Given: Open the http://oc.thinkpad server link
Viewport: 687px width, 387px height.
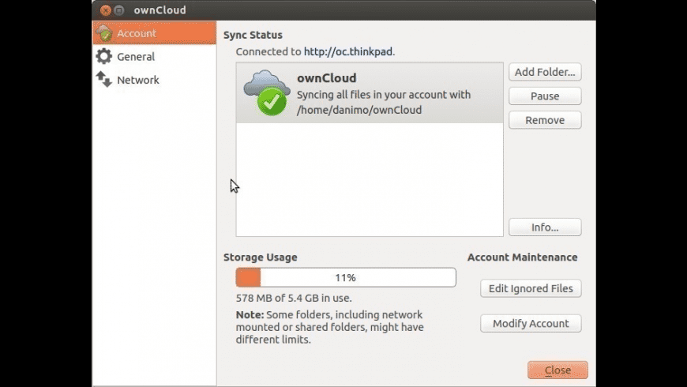Looking at the screenshot, I should (348, 51).
